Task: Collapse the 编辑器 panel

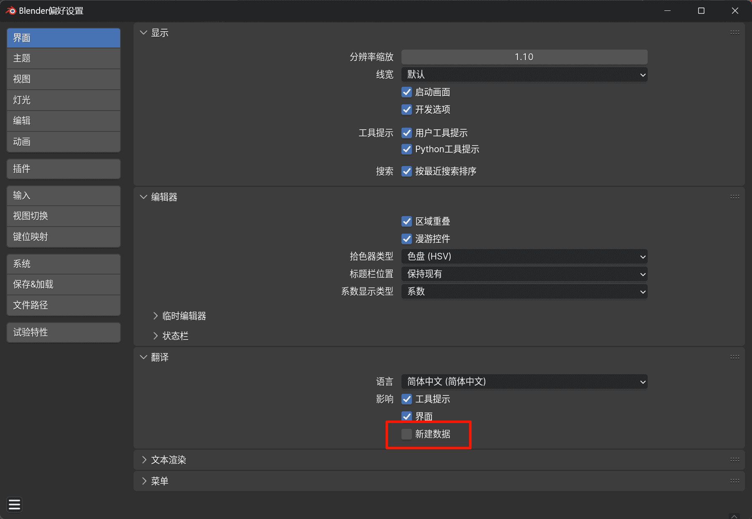Action: pyautogui.click(x=144, y=197)
